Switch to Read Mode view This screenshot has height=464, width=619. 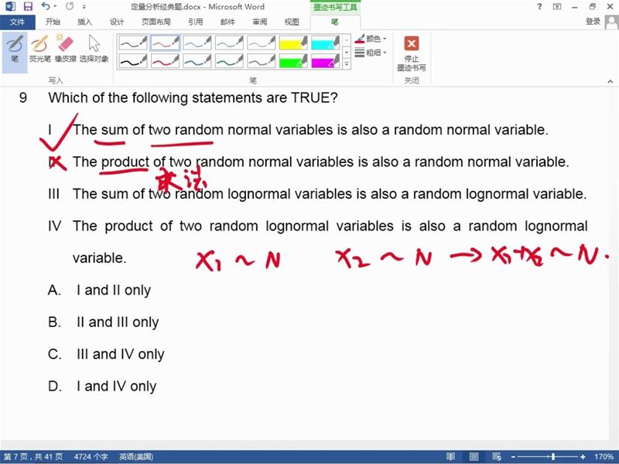[x=450, y=457]
